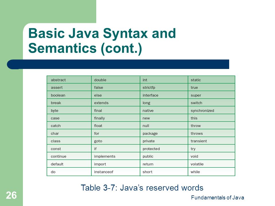Click the 'static' keyword cell
The height and width of the screenshot is (206, 275).
[x=211, y=80]
